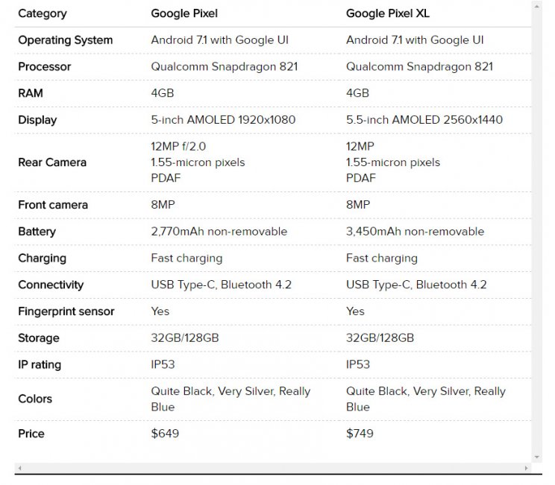555x485 pixels.
Task: Click Google Pixel '8MP' front camera cell
Action: [163, 205]
